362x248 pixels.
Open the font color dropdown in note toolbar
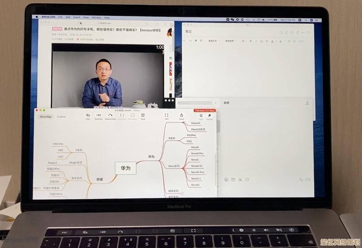273,41
